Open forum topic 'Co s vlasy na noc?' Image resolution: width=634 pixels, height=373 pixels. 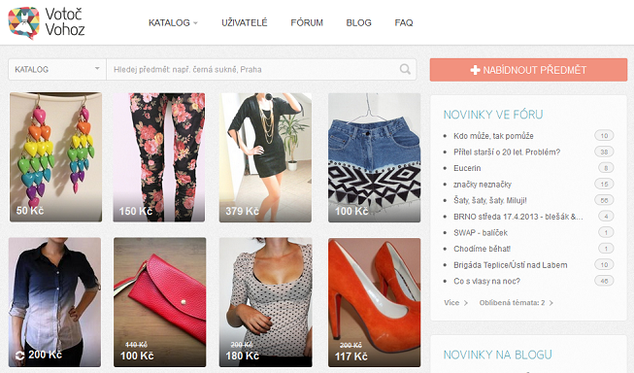(486, 281)
